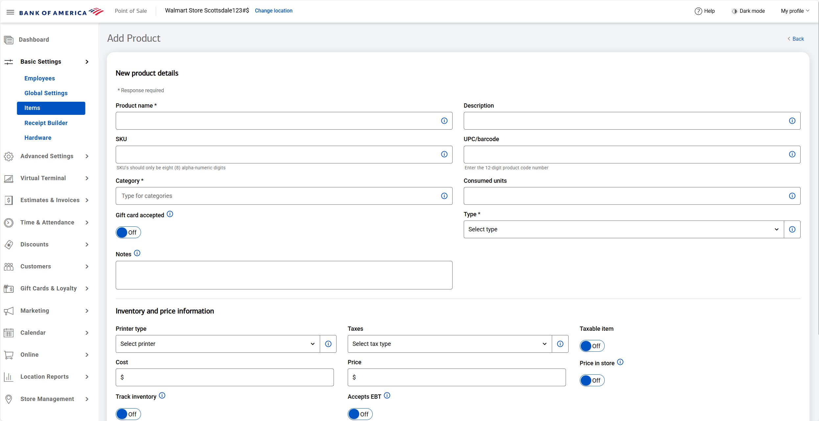Click the Store Management pin icon

(x=9, y=399)
